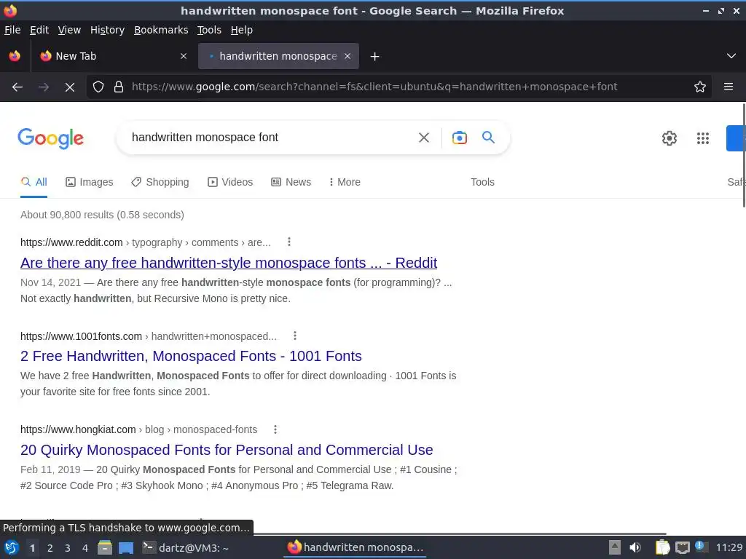The image size is (746, 559).
Task: Open the Edit menu
Action: [x=39, y=30]
